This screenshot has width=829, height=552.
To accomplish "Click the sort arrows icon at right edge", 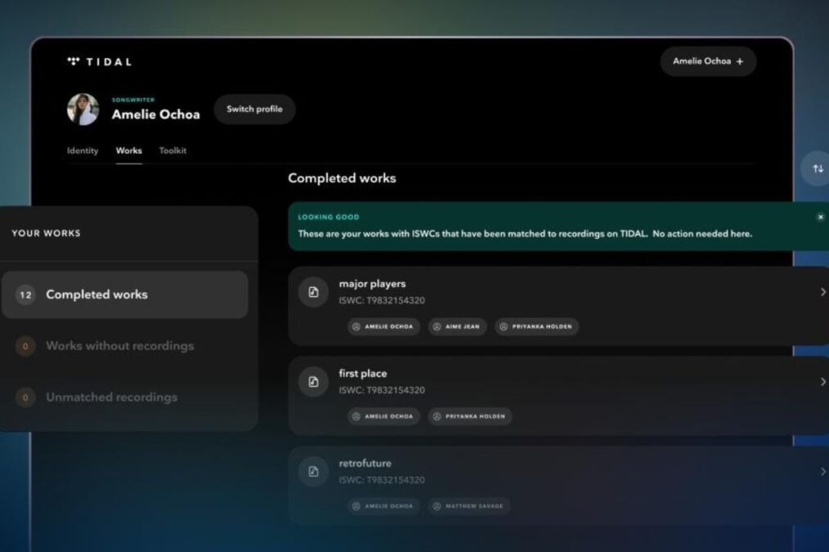I will 818,168.
